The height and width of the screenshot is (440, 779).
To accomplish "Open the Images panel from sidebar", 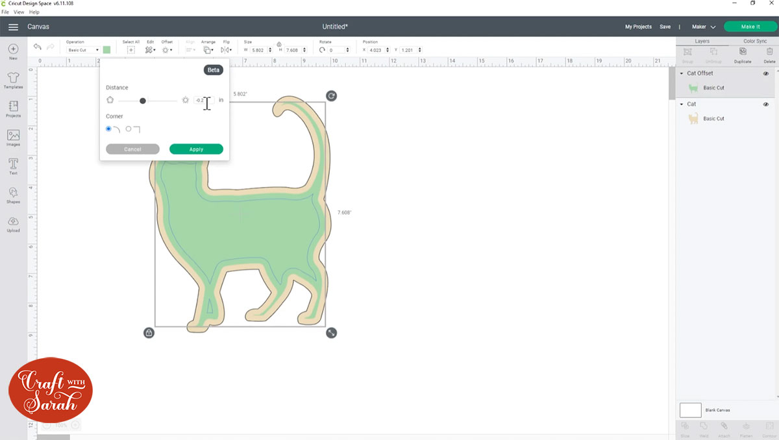I will (x=13, y=137).
